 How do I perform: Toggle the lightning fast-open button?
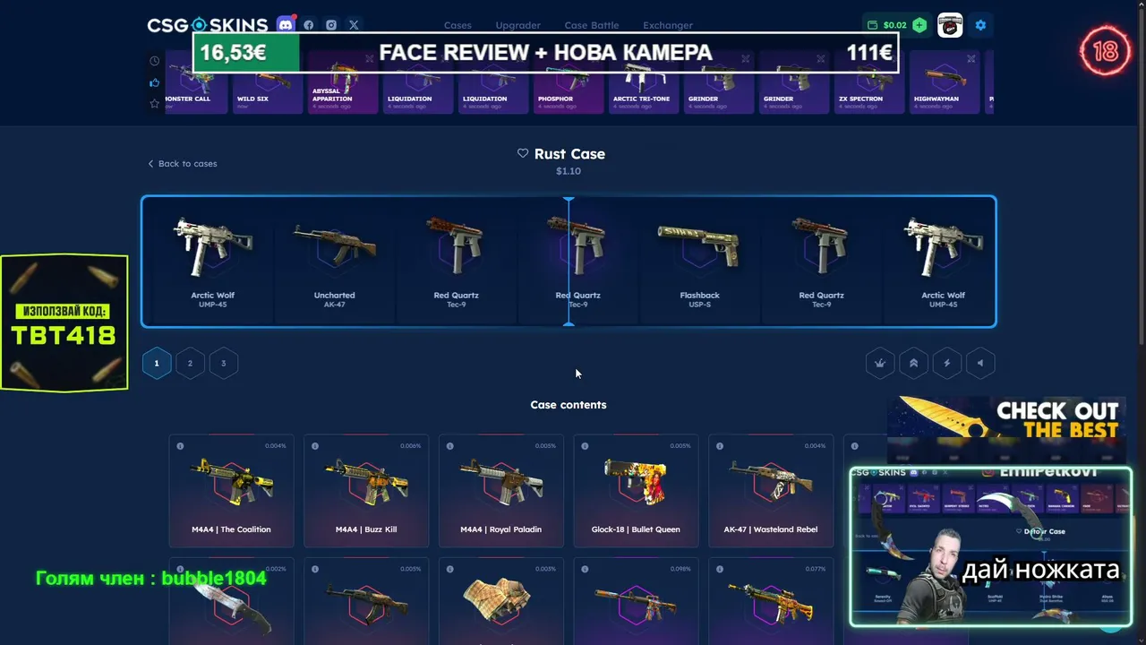(x=946, y=363)
